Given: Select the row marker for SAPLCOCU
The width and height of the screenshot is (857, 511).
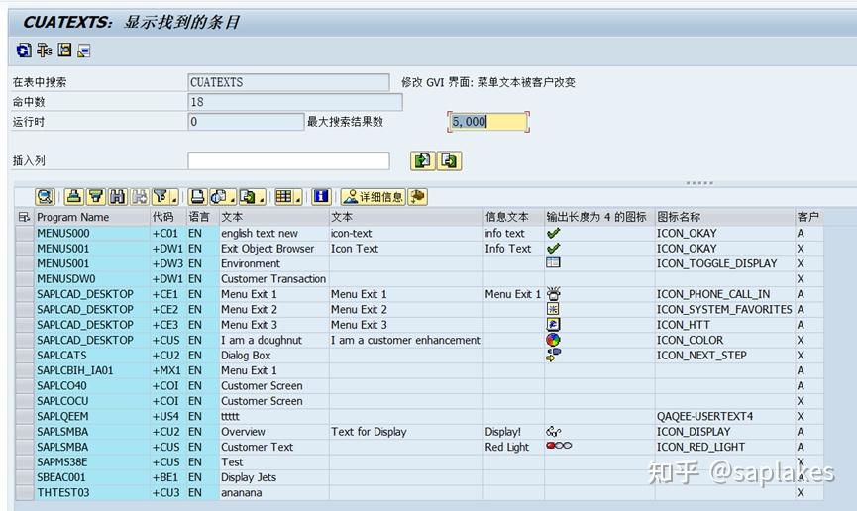Looking at the screenshot, I should click(24, 401).
